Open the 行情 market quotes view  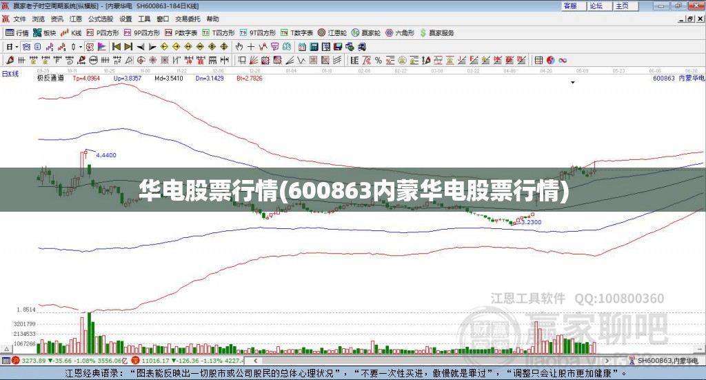[x=17, y=33]
